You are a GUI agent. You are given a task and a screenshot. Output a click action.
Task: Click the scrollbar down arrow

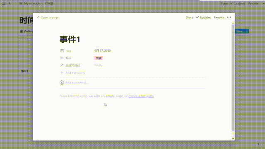(233, 139)
